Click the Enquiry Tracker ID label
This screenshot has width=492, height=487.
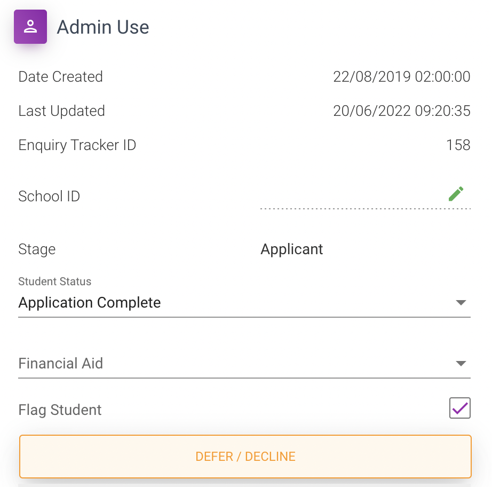coord(77,145)
